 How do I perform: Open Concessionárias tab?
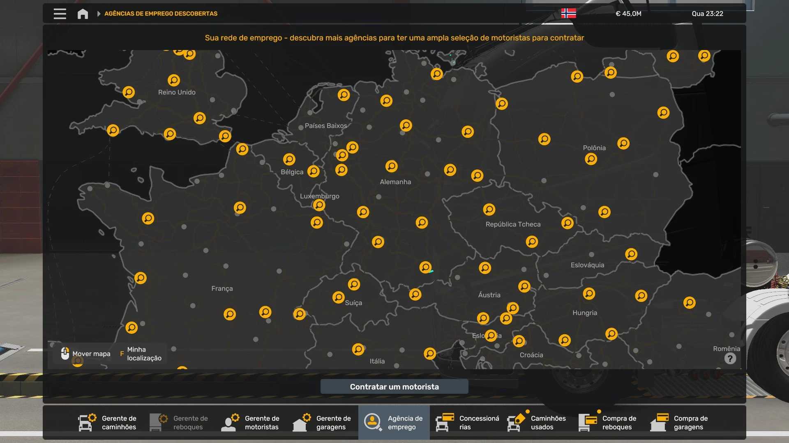[468, 422]
